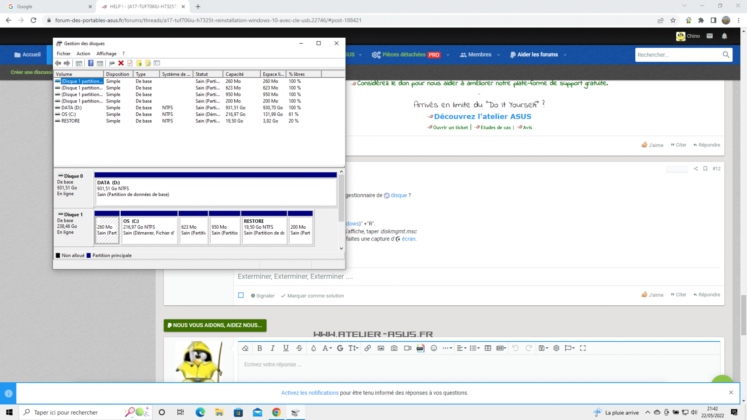The height and width of the screenshot is (420, 747).
Task: Open the Action menu in Disk Management
Action: (83, 53)
